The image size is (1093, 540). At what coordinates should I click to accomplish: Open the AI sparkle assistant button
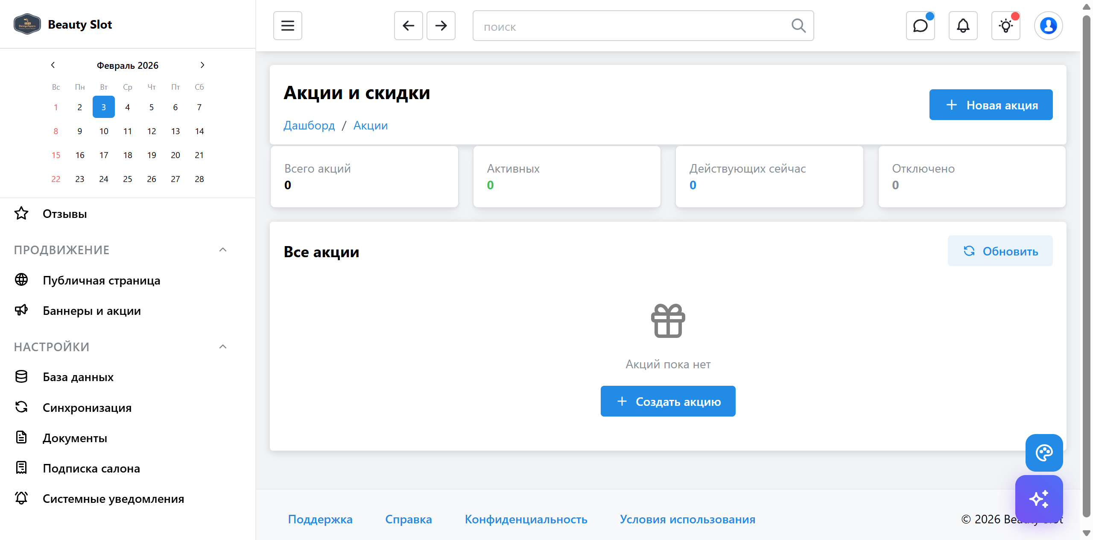coord(1039,499)
